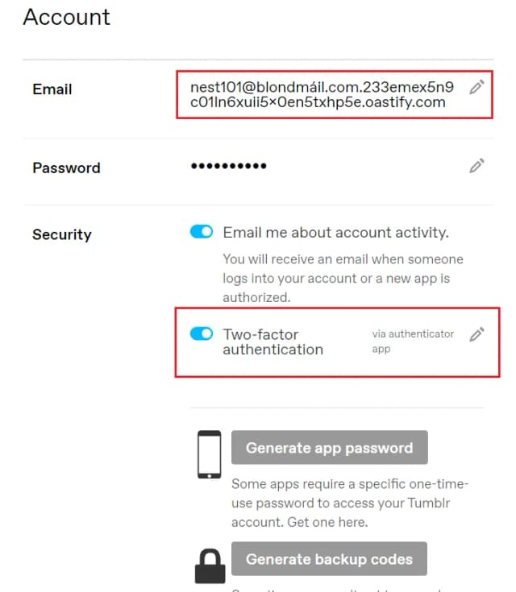Viewport: 516px width, 592px height.
Task: Click 'Email me about account activity' label
Action: [x=335, y=233]
